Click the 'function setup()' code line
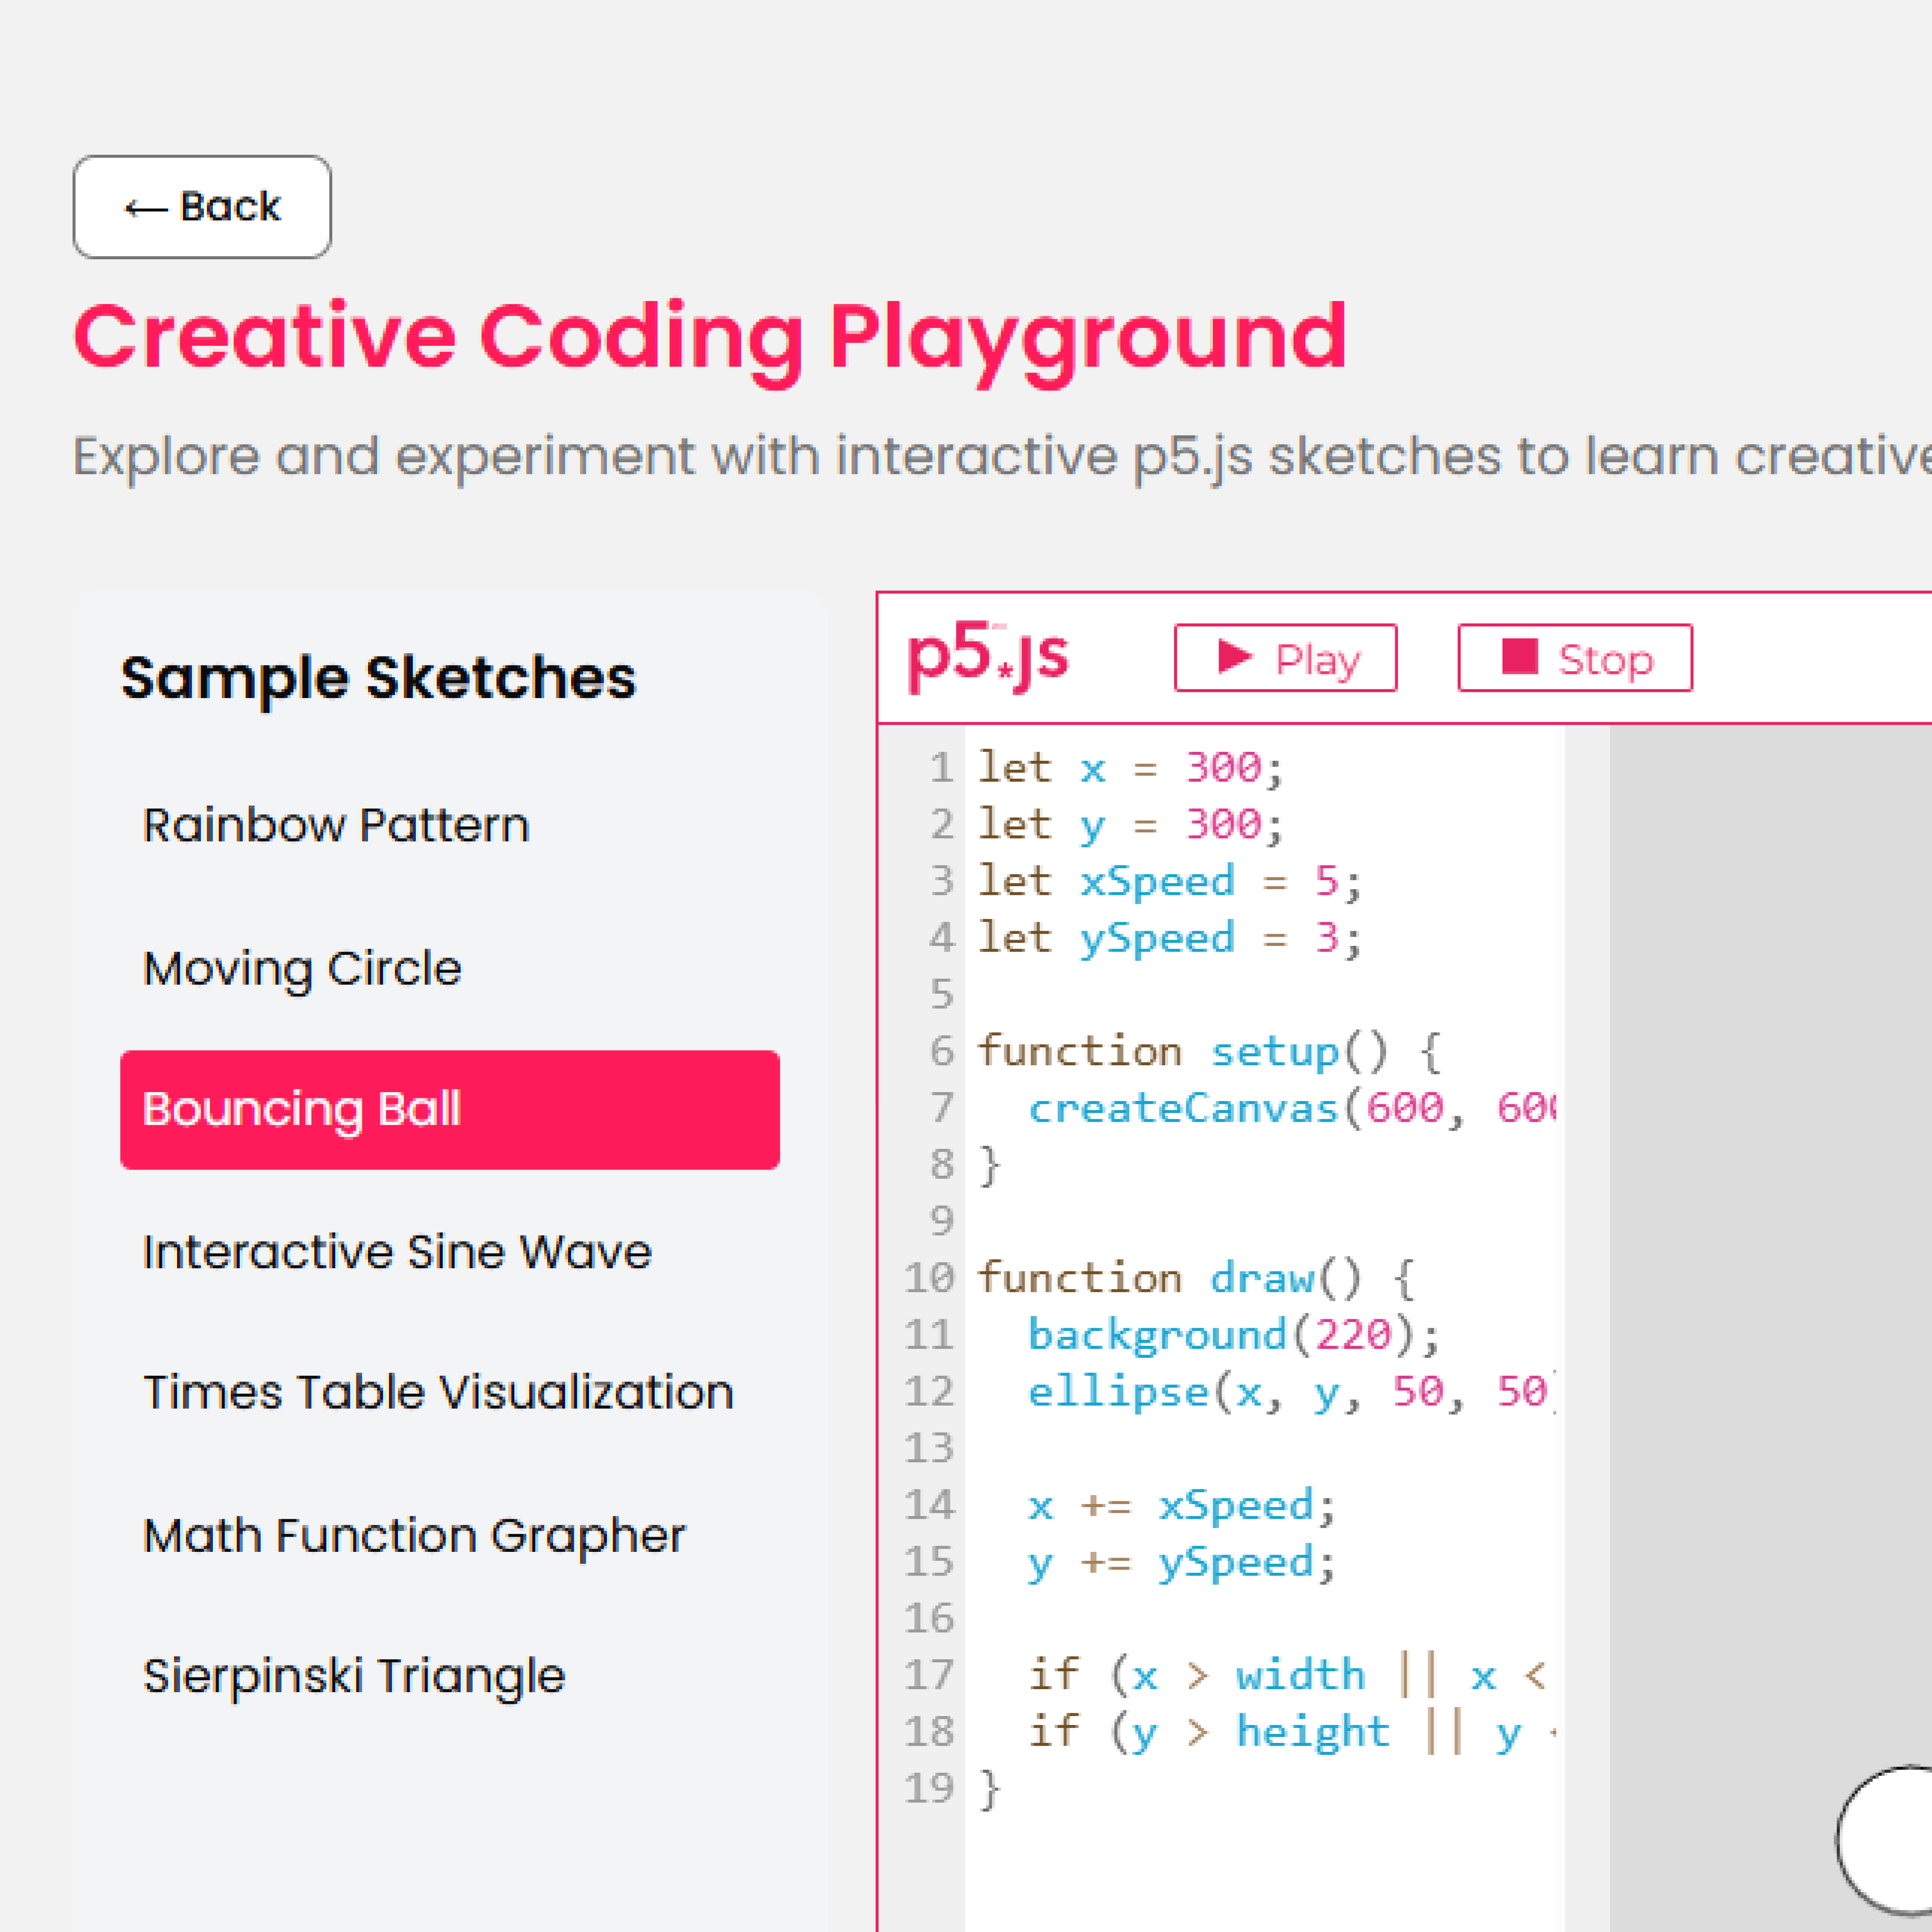This screenshot has height=1932, width=1932. [x=1208, y=1051]
